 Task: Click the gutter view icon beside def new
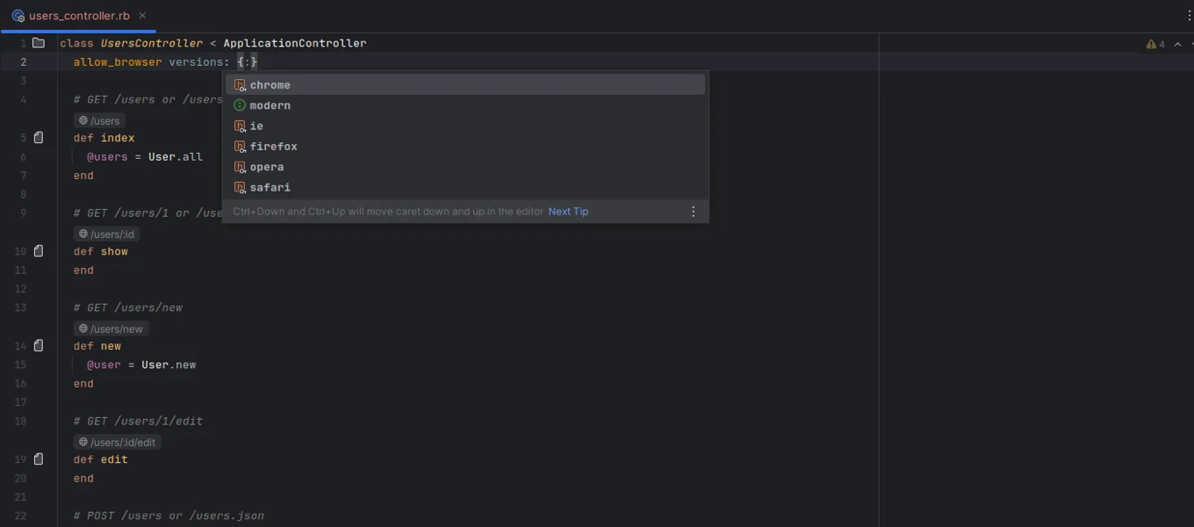tap(39, 346)
